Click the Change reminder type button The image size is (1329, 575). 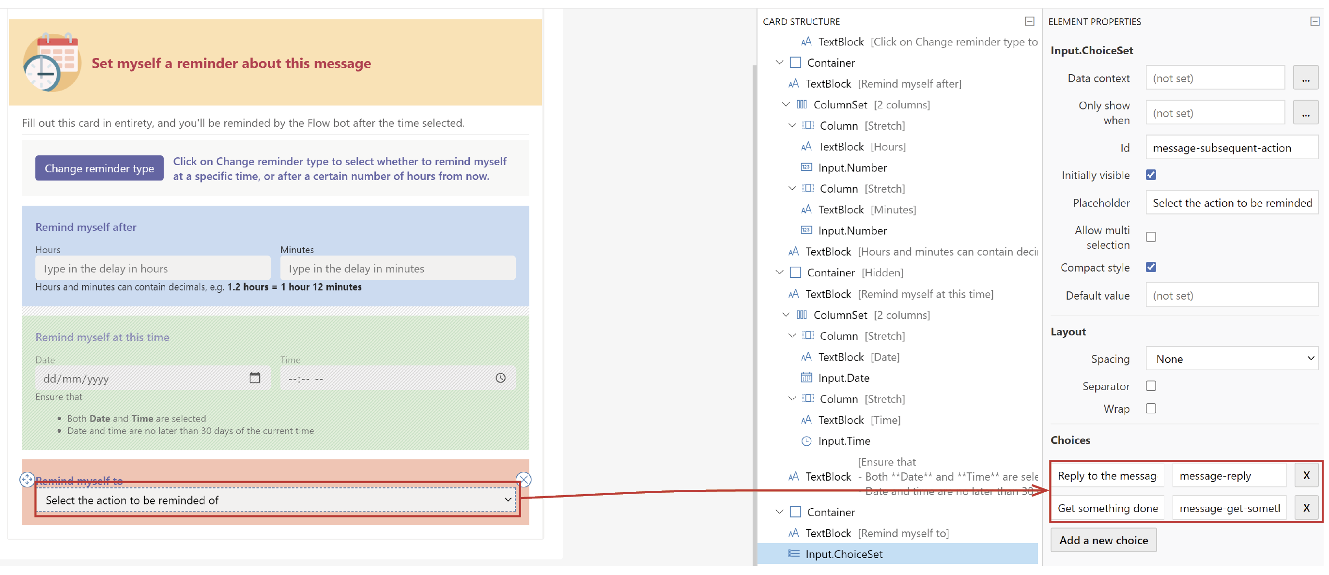point(99,167)
